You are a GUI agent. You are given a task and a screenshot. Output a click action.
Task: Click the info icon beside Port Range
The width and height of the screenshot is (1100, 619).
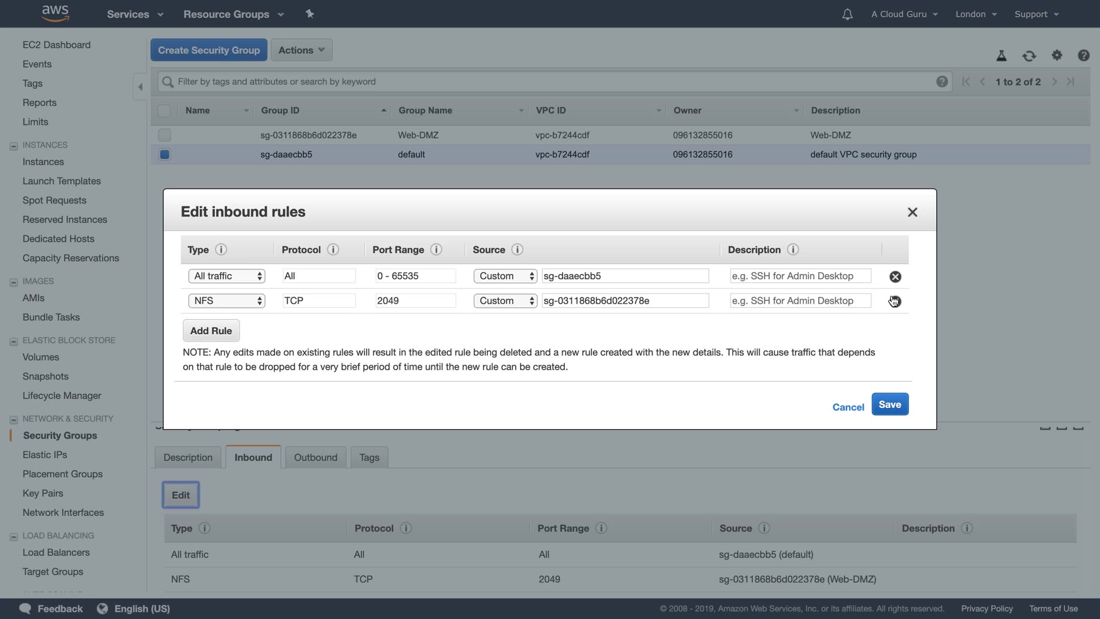click(x=436, y=250)
